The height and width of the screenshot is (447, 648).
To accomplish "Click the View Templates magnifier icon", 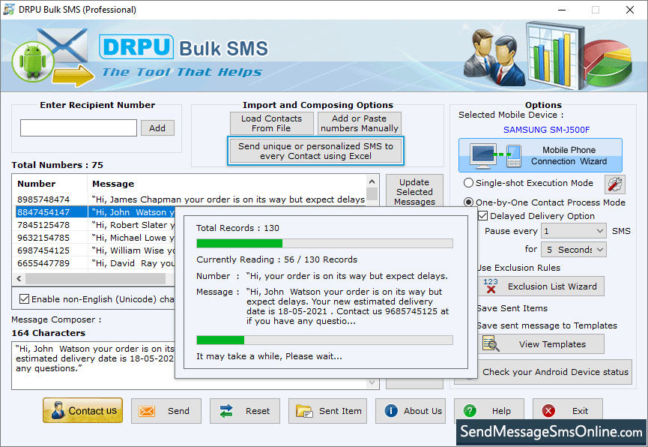I will coord(491,344).
